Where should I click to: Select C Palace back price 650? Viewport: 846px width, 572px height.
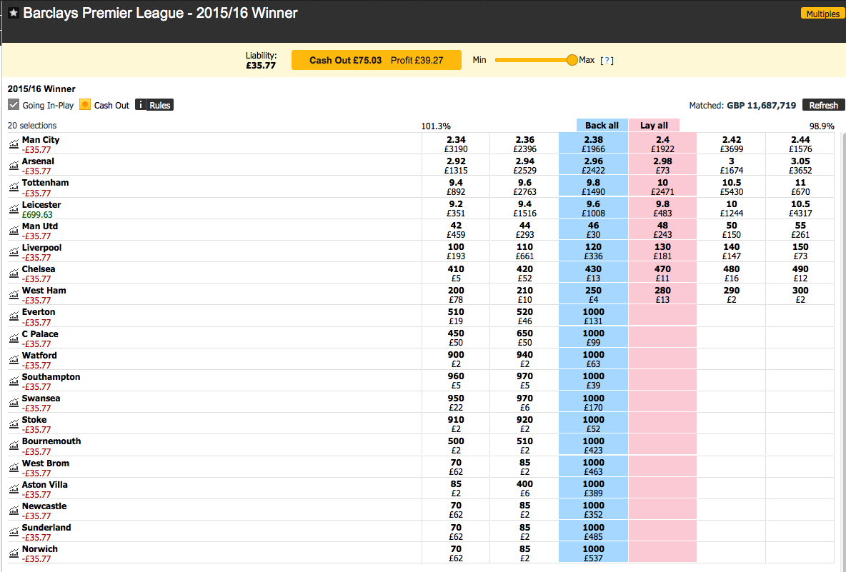524,338
